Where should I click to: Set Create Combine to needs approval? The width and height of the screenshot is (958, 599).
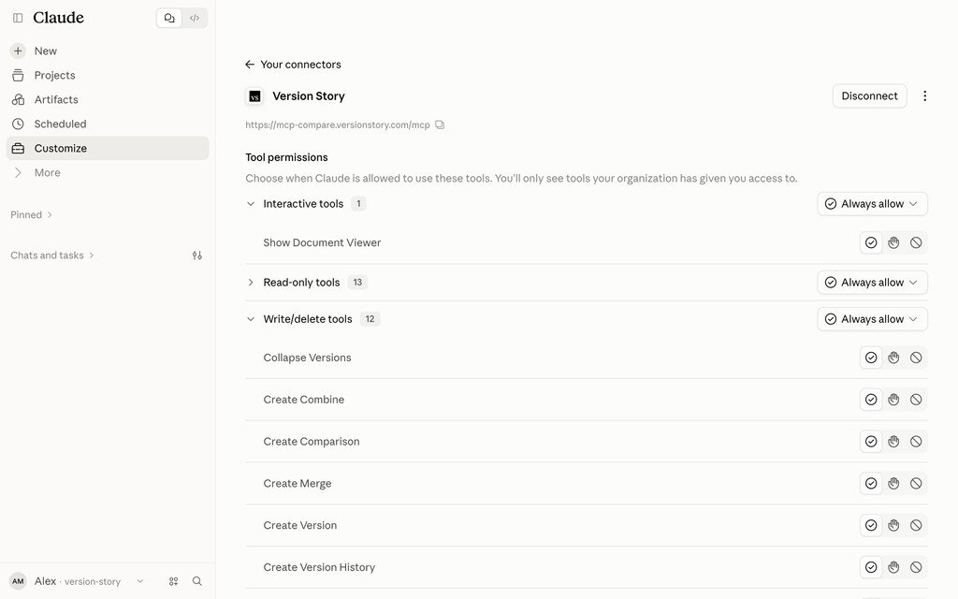[893, 400]
